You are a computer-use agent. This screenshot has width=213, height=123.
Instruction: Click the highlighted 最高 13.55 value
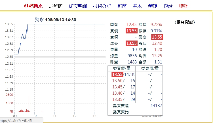tap(157, 37)
